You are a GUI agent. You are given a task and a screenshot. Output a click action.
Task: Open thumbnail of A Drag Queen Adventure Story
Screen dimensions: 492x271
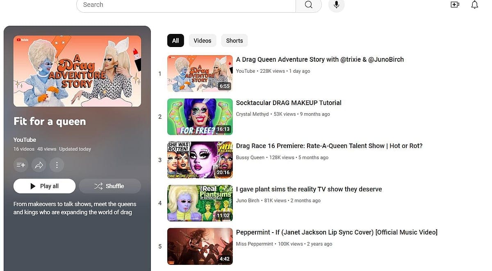[200, 74]
